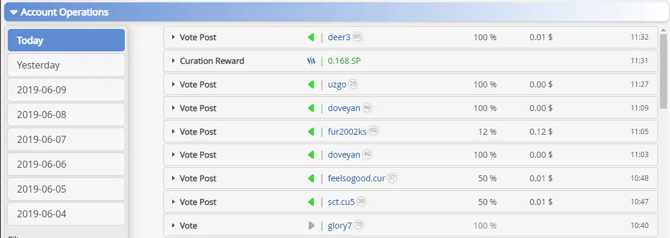The height and width of the screenshot is (238, 670).
Task: Click the reputation badge in the 11:09 doveyan row
Action: (366, 107)
